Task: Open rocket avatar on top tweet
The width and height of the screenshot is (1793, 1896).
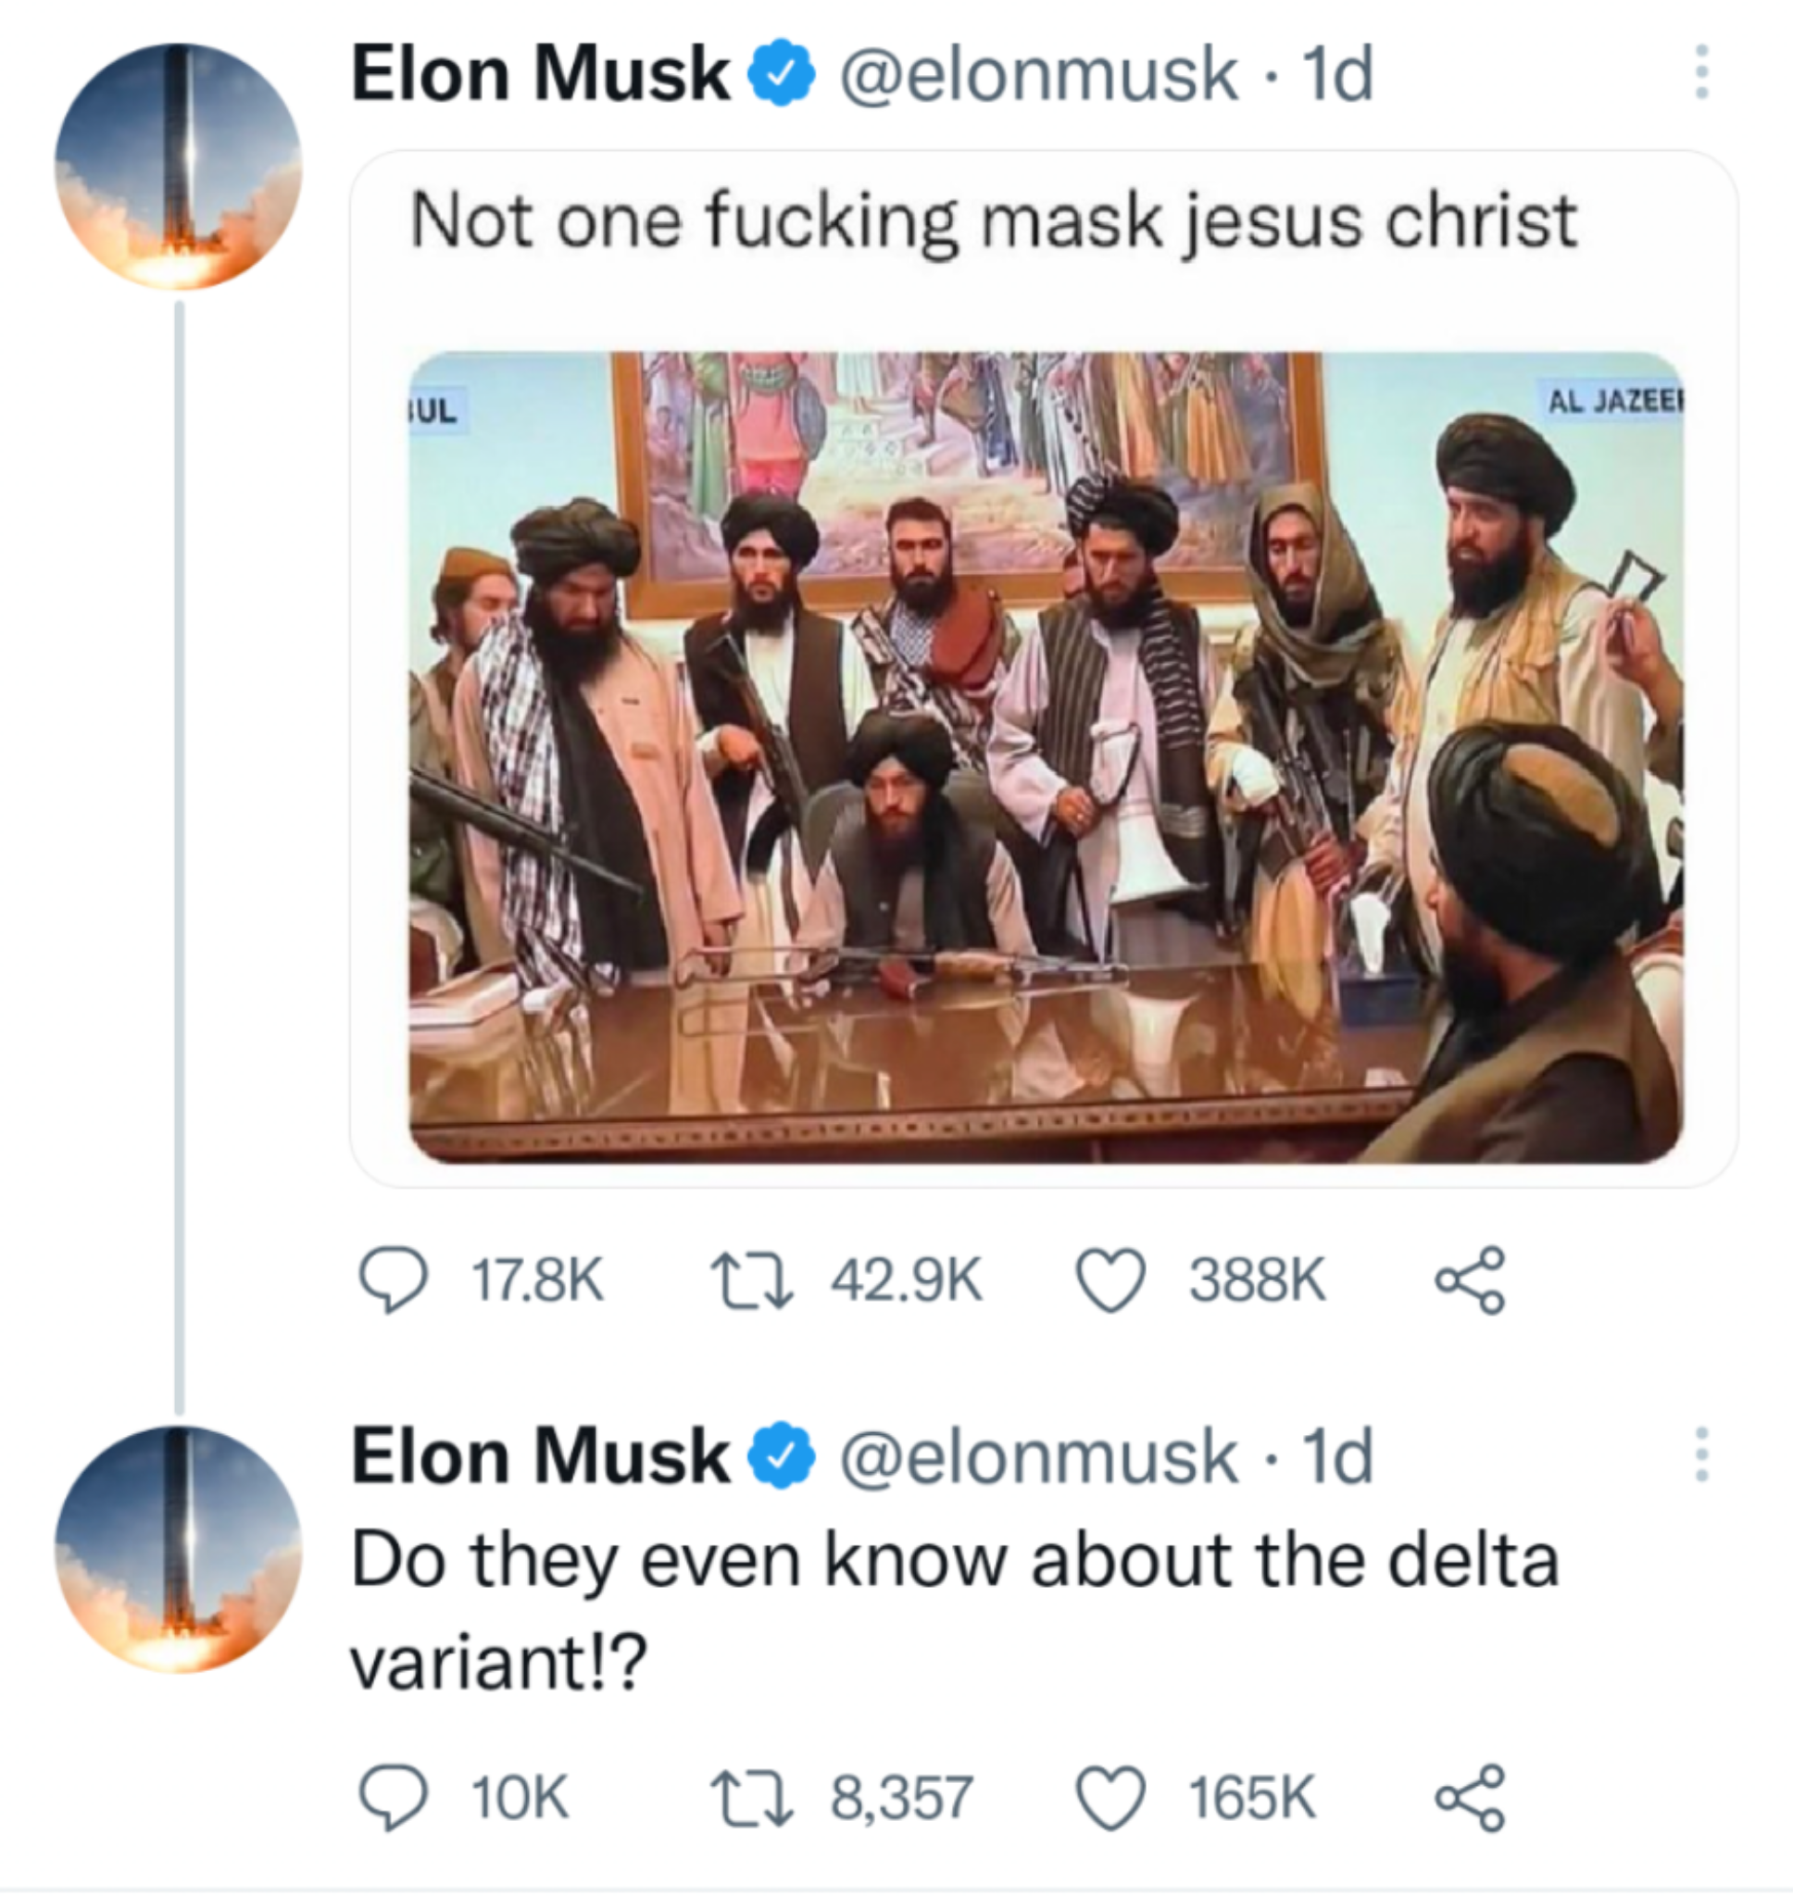Action: coord(178,167)
